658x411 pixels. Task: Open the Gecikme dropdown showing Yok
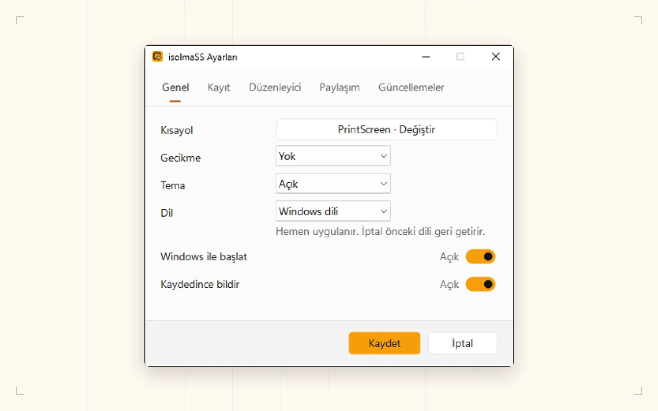pos(333,156)
